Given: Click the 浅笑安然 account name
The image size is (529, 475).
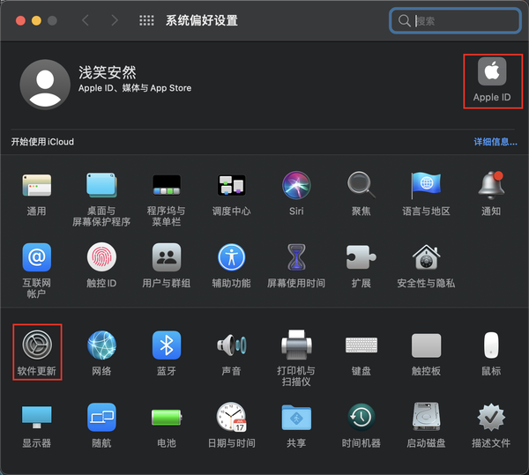Looking at the screenshot, I should point(108,72).
